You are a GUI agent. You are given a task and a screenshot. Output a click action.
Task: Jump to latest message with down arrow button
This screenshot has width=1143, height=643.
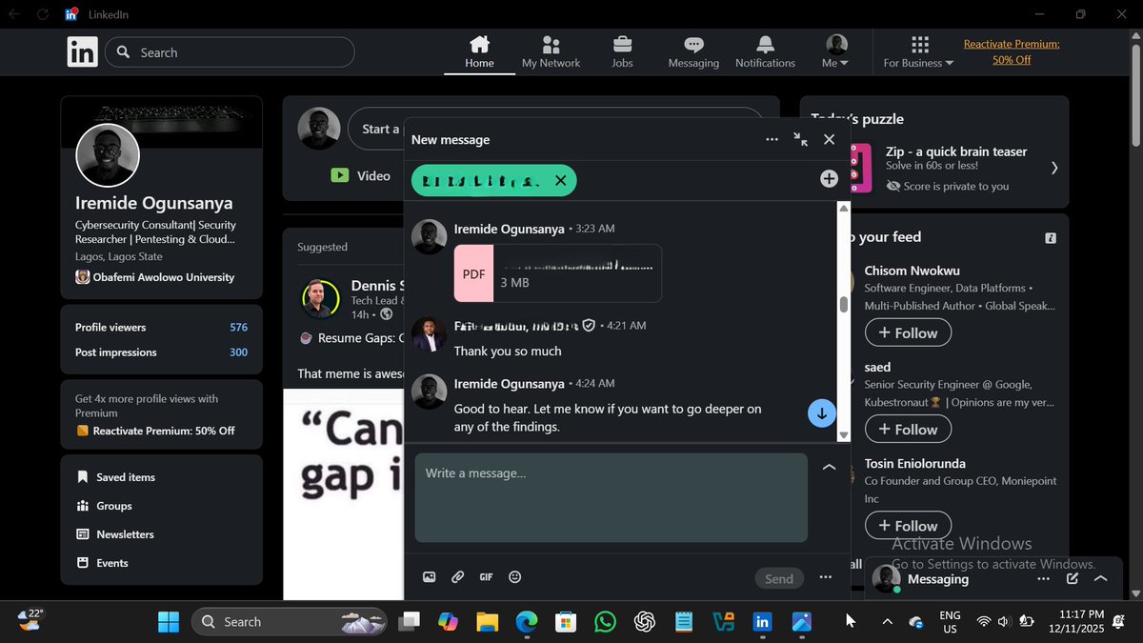click(822, 413)
